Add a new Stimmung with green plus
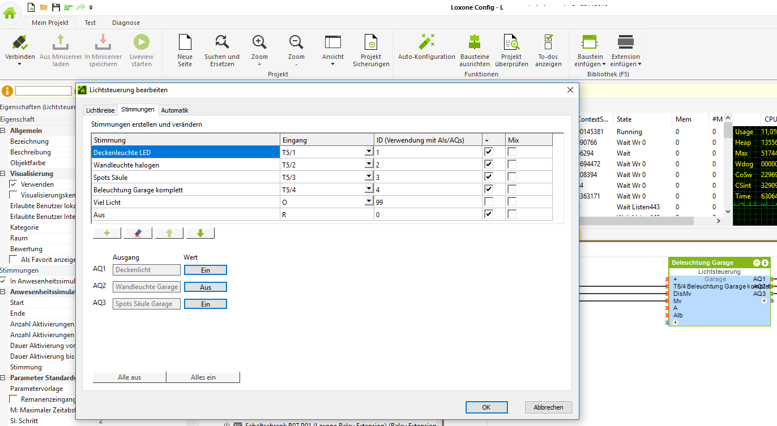This screenshot has height=426, width=777. click(106, 233)
